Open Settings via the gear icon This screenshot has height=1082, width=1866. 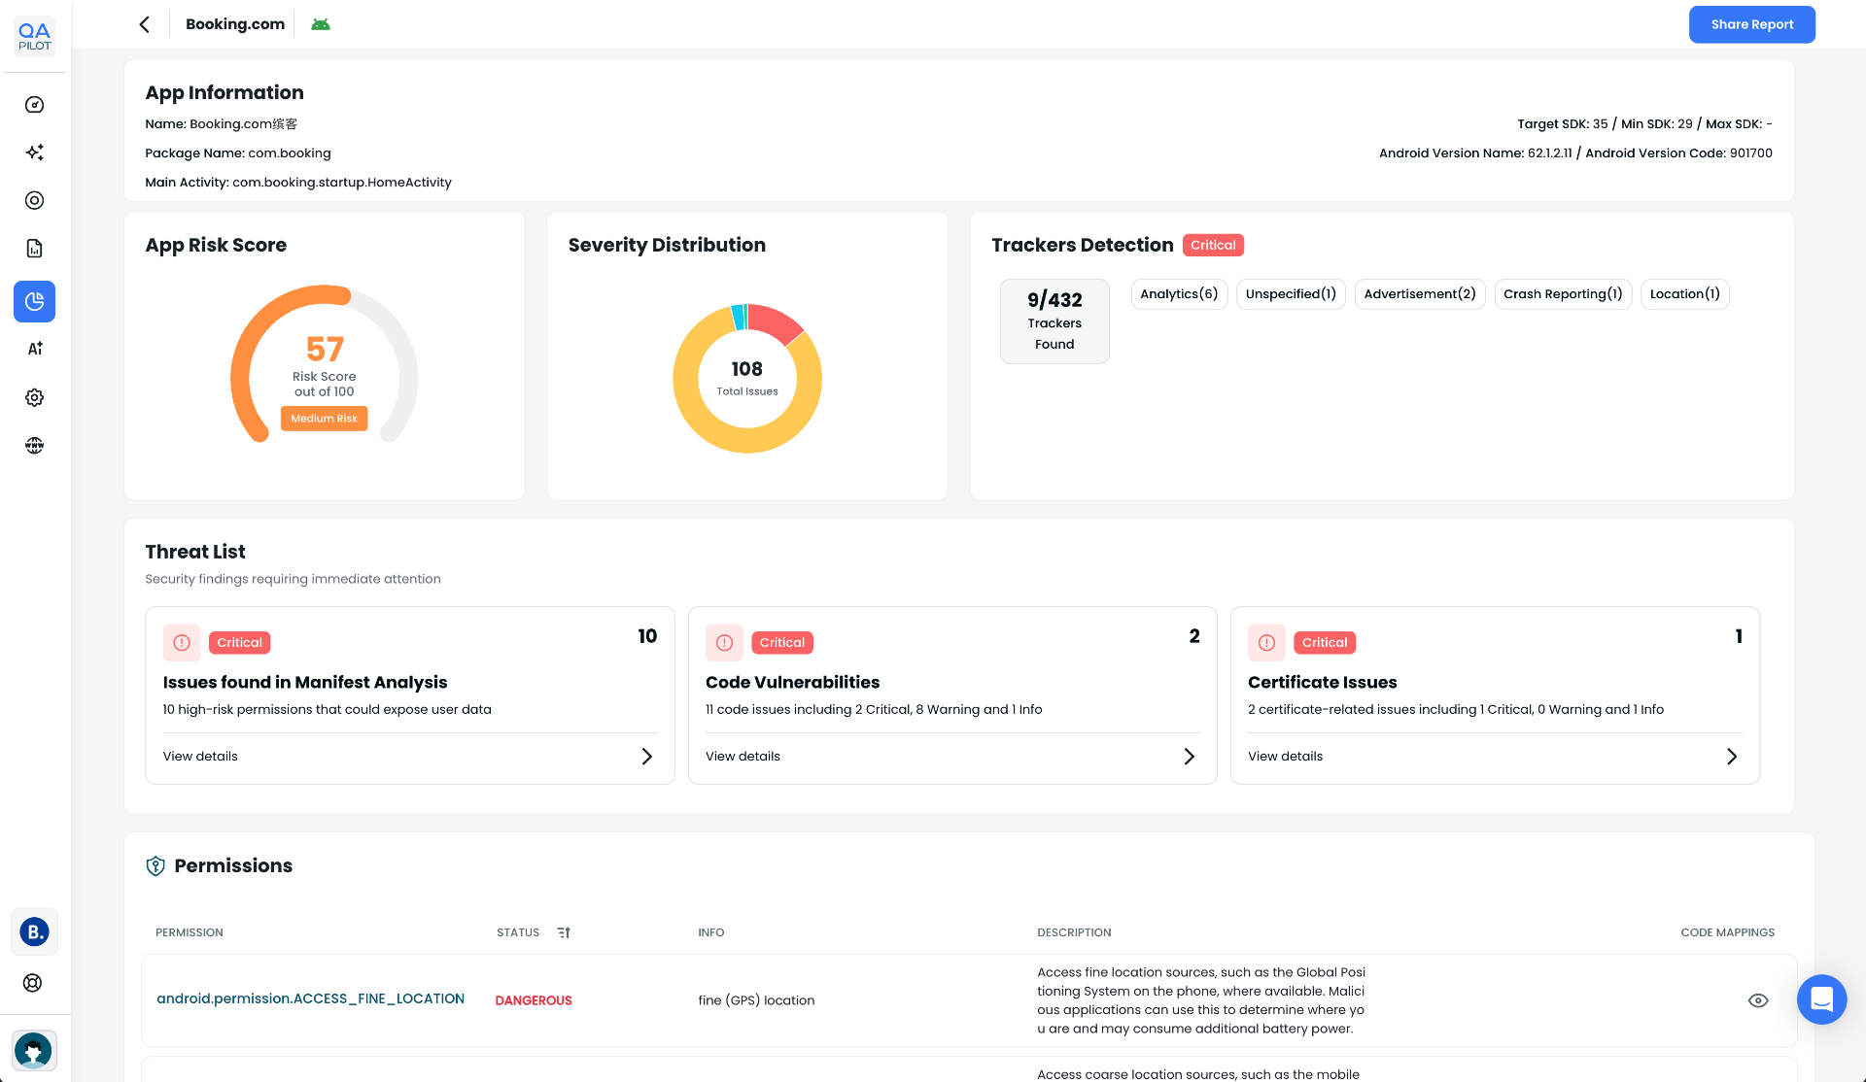34,397
